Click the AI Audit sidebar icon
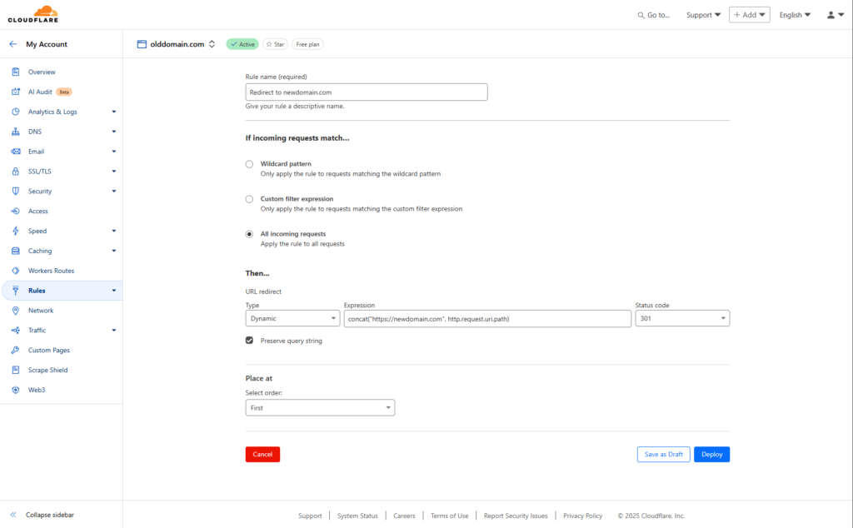 [x=16, y=92]
